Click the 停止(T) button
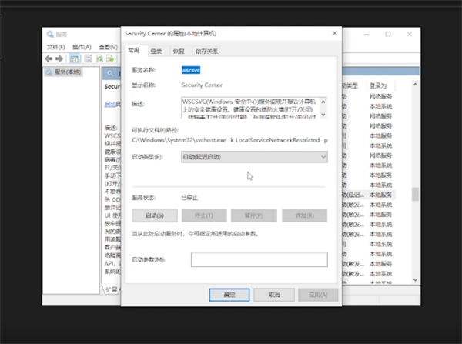 tap(204, 215)
